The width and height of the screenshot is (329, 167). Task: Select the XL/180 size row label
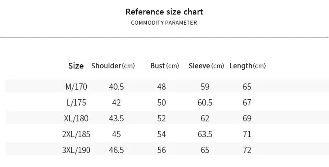tap(76, 118)
